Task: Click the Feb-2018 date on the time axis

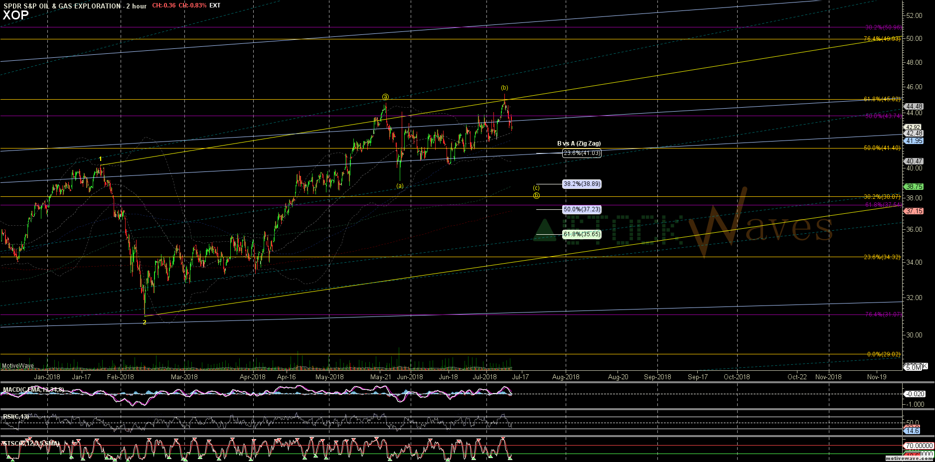Action: click(x=120, y=377)
